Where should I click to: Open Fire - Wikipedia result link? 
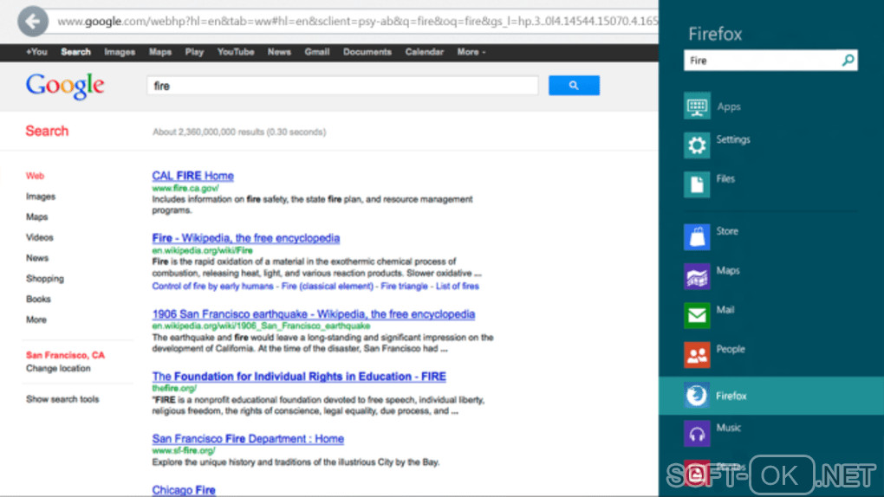246,238
